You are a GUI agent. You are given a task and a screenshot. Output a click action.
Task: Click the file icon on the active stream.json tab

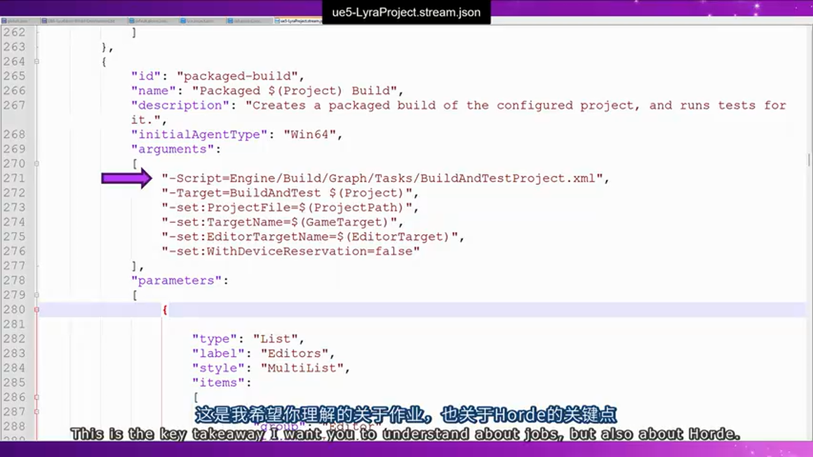pyautogui.click(x=278, y=20)
